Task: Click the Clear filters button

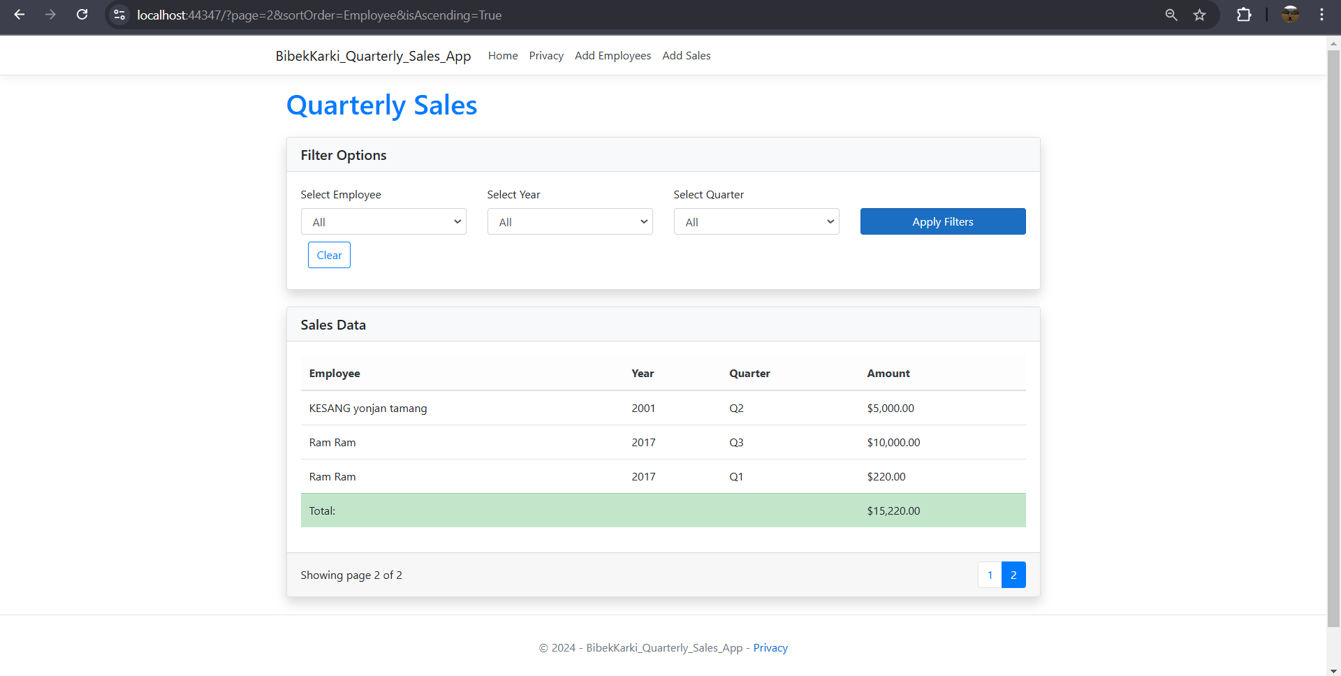Action: [329, 255]
